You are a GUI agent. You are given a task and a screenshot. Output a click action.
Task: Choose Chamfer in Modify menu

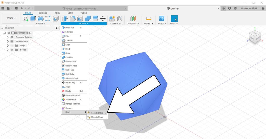coord(75,40)
